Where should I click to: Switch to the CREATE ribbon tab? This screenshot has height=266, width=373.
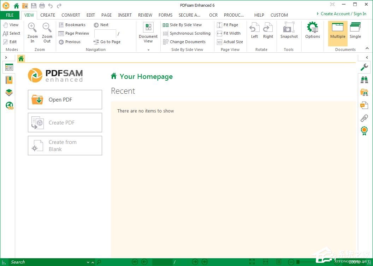coord(48,15)
